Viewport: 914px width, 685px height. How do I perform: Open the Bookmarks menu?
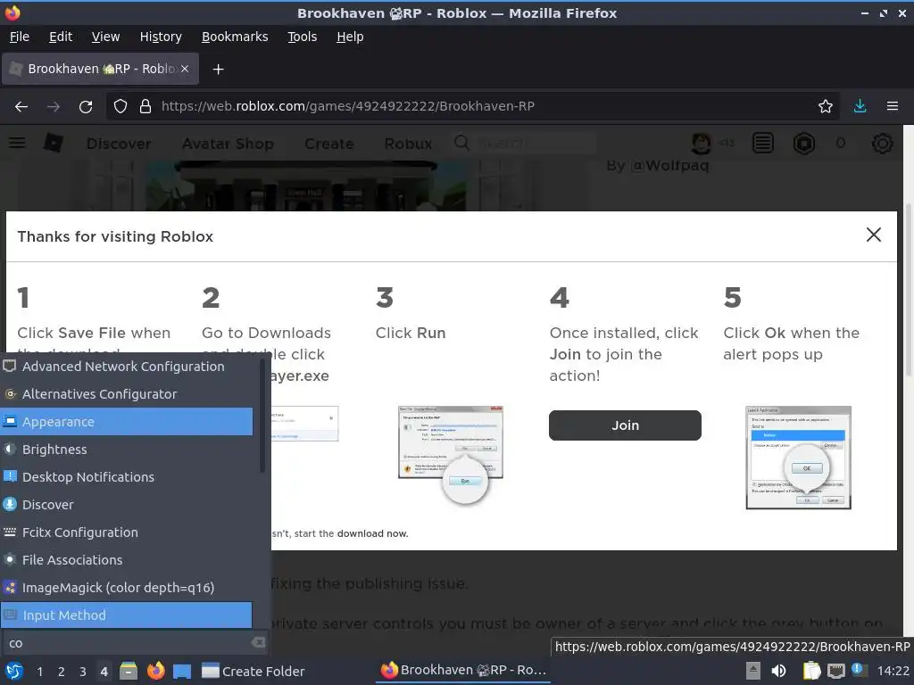point(235,37)
